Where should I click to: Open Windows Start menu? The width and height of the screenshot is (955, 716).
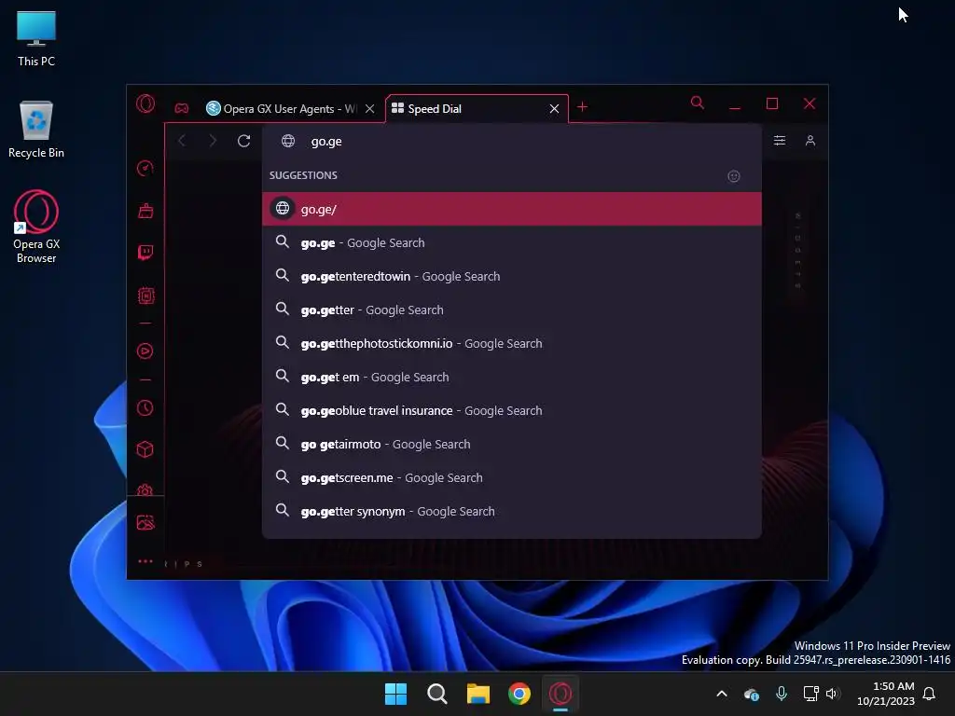pyautogui.click(x=395, y=694)
